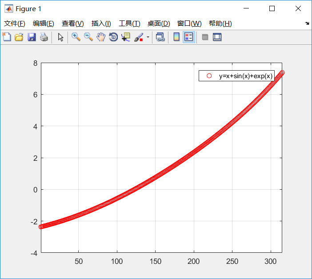Dock the figure using the corner arrow
The image size is (312, 279).
(307, 24)
